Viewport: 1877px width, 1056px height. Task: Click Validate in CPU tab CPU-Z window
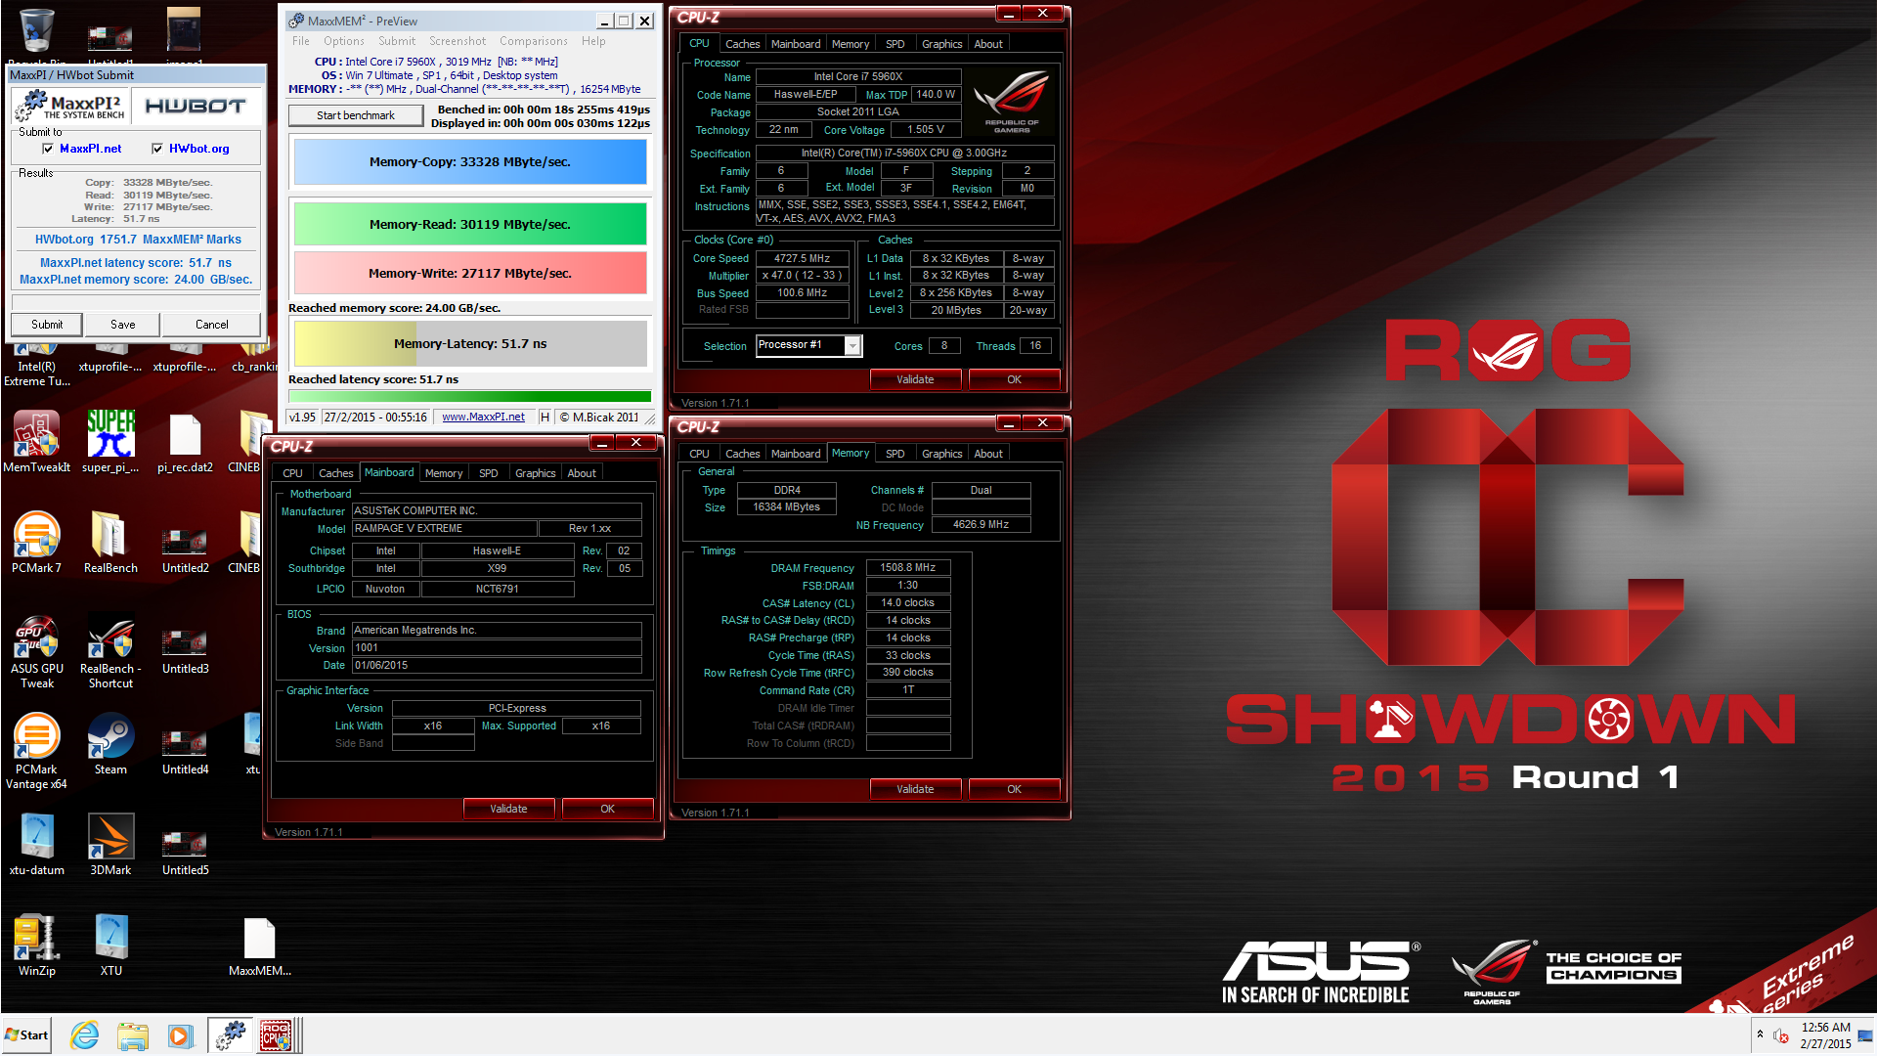pyautogui.click(x=915, y=379)
